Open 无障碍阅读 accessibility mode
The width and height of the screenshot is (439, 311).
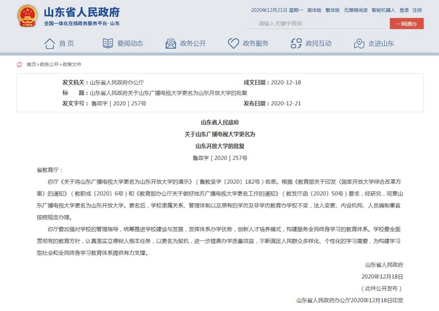point(356,10)
